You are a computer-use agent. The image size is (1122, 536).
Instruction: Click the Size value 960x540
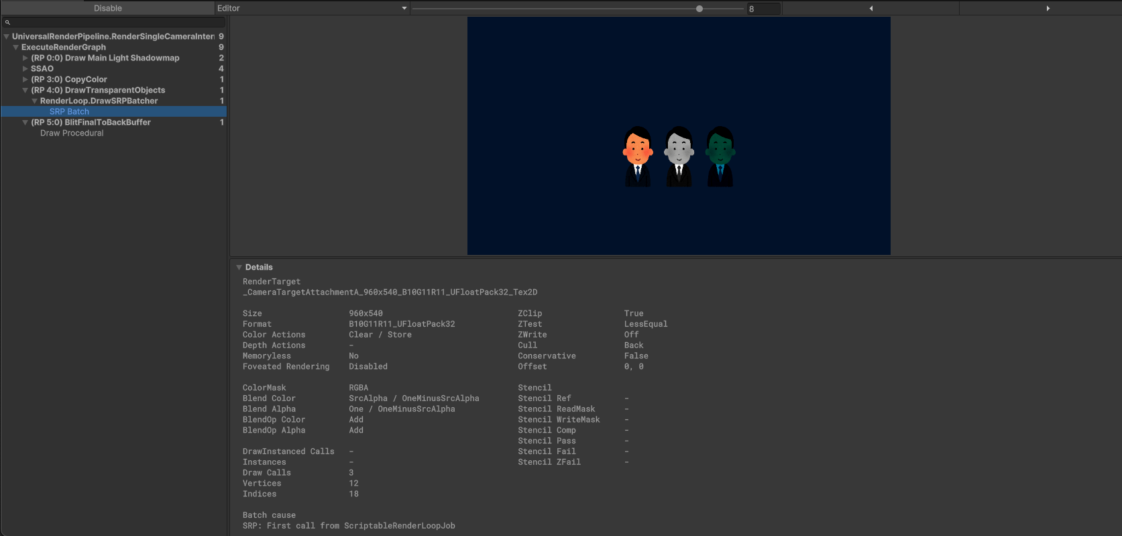click(x=366, y=313)
